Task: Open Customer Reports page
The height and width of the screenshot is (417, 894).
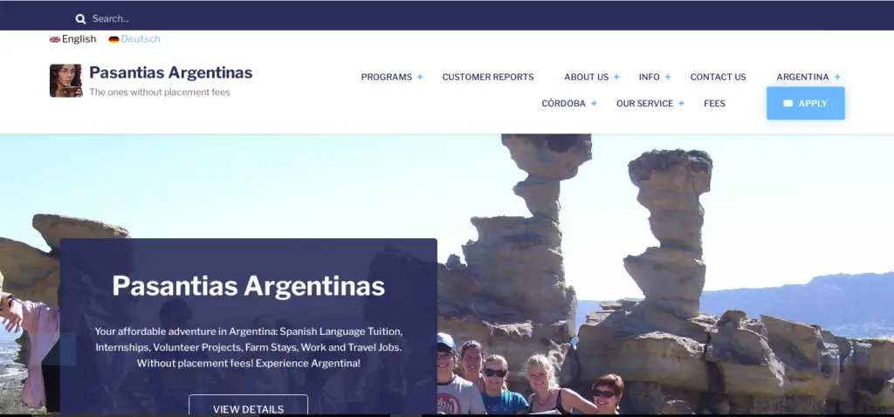Action: (488, 77)
